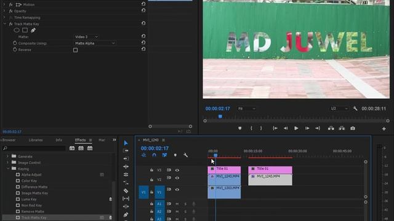Open the button editor plus icon
The image size is (394, 221).
(384, 128)
